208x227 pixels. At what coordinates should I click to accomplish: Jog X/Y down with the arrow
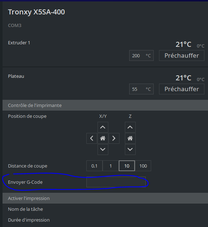point(103,150)
